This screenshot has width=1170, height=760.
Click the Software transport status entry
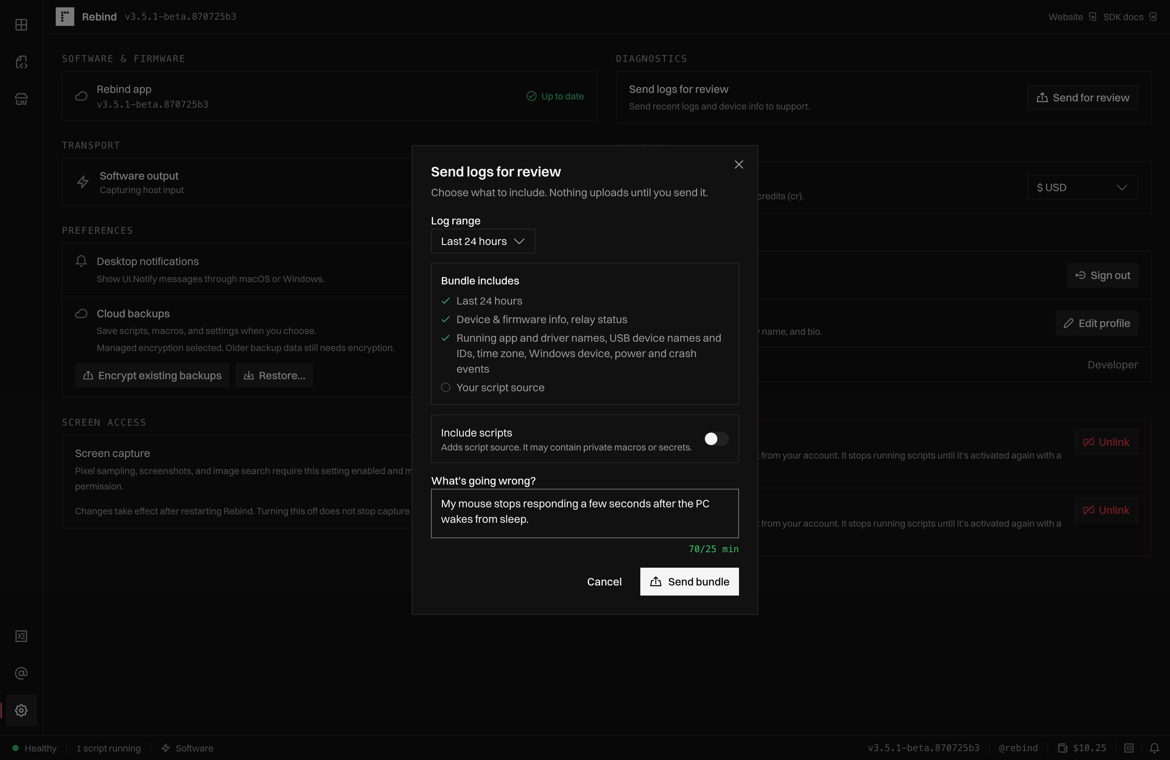(x=187, y=748)
